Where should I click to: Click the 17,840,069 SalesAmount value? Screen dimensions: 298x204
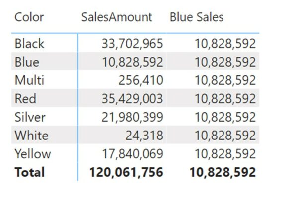point(132,154)
